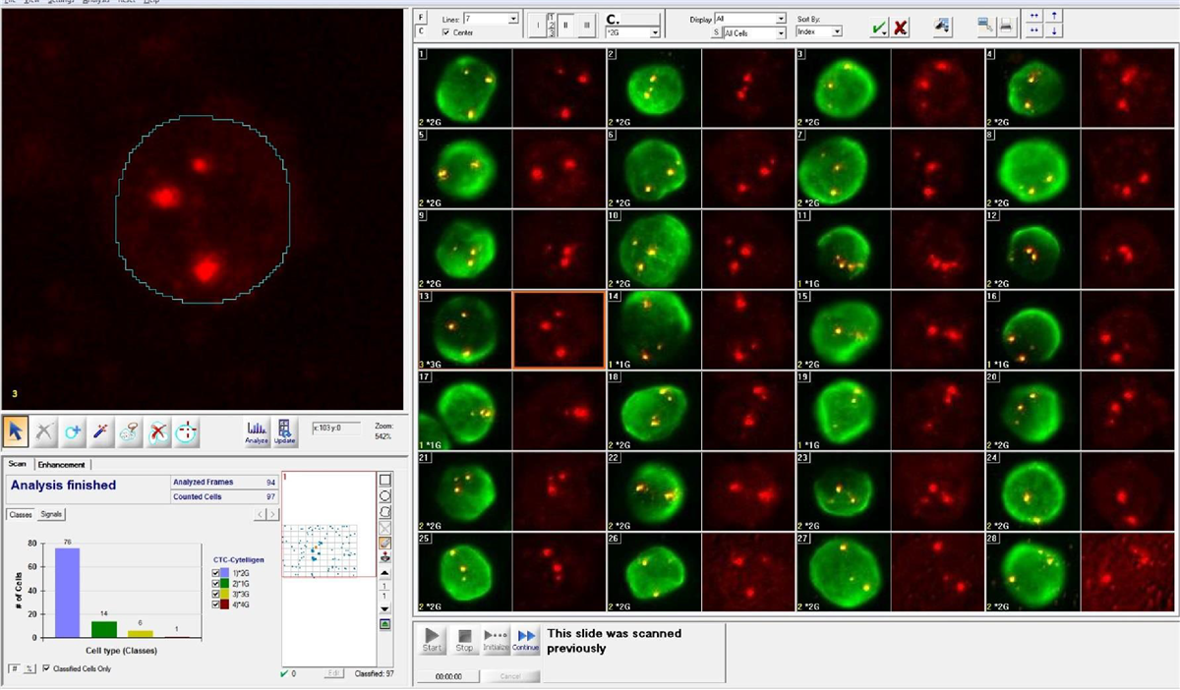
Task: Toggle Classified Cells Only checkbox
Action: tap(46, 668)
